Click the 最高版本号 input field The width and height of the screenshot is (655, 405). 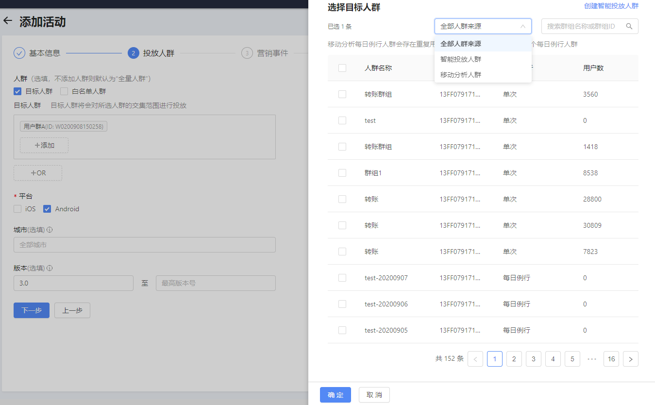coord(216,283)
